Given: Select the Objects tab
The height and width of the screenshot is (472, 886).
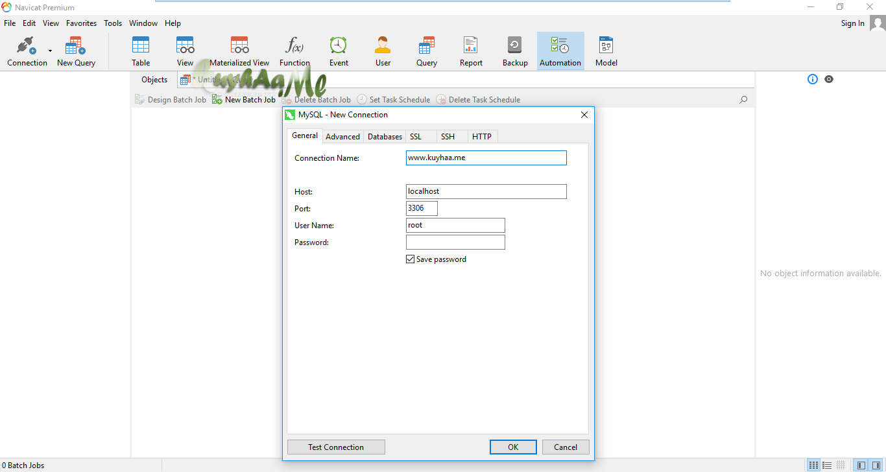Looking at the screenshot, I should [x=154, y=80].
